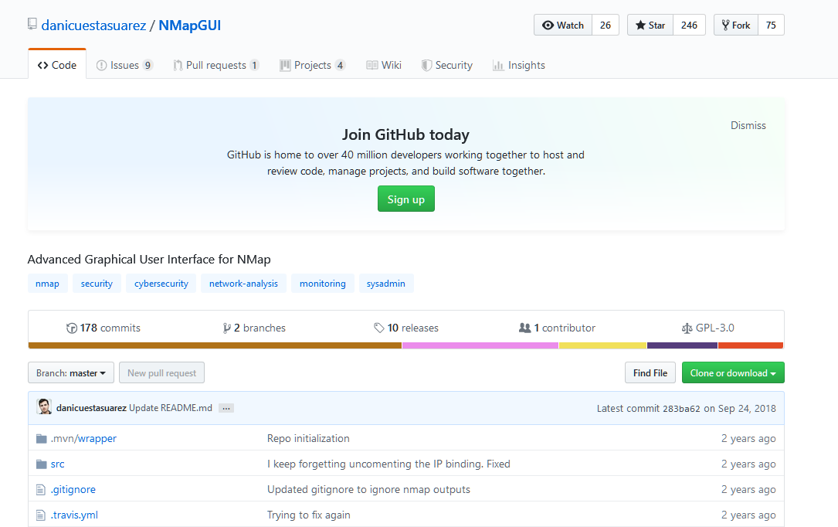This screenshot has width=838, height=527.
Task: Open the Pull requests tab
Action: pos(216,65)
